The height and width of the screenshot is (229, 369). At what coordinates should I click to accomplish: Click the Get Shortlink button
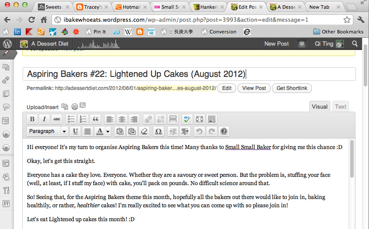pyautogui.click(x=291, y=88)
